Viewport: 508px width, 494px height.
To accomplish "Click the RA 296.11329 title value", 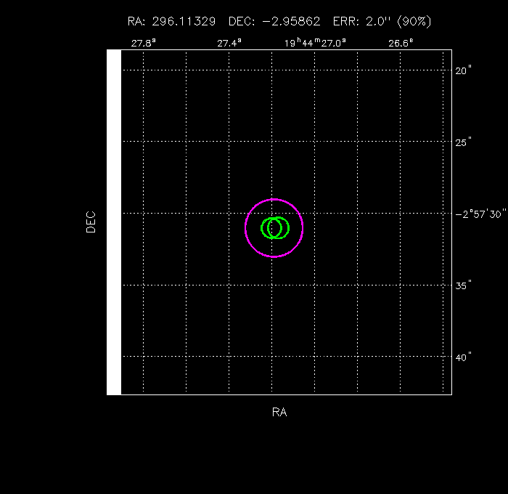I will click(x=171, y=22).
